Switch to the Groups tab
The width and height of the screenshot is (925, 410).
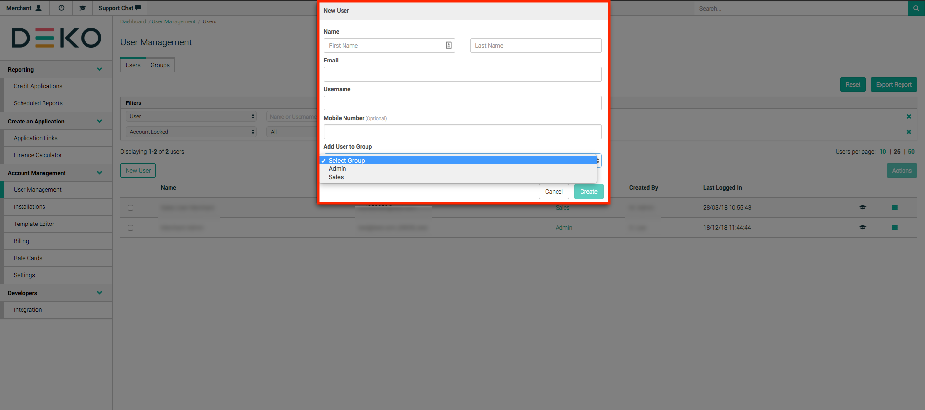point(160,65)
